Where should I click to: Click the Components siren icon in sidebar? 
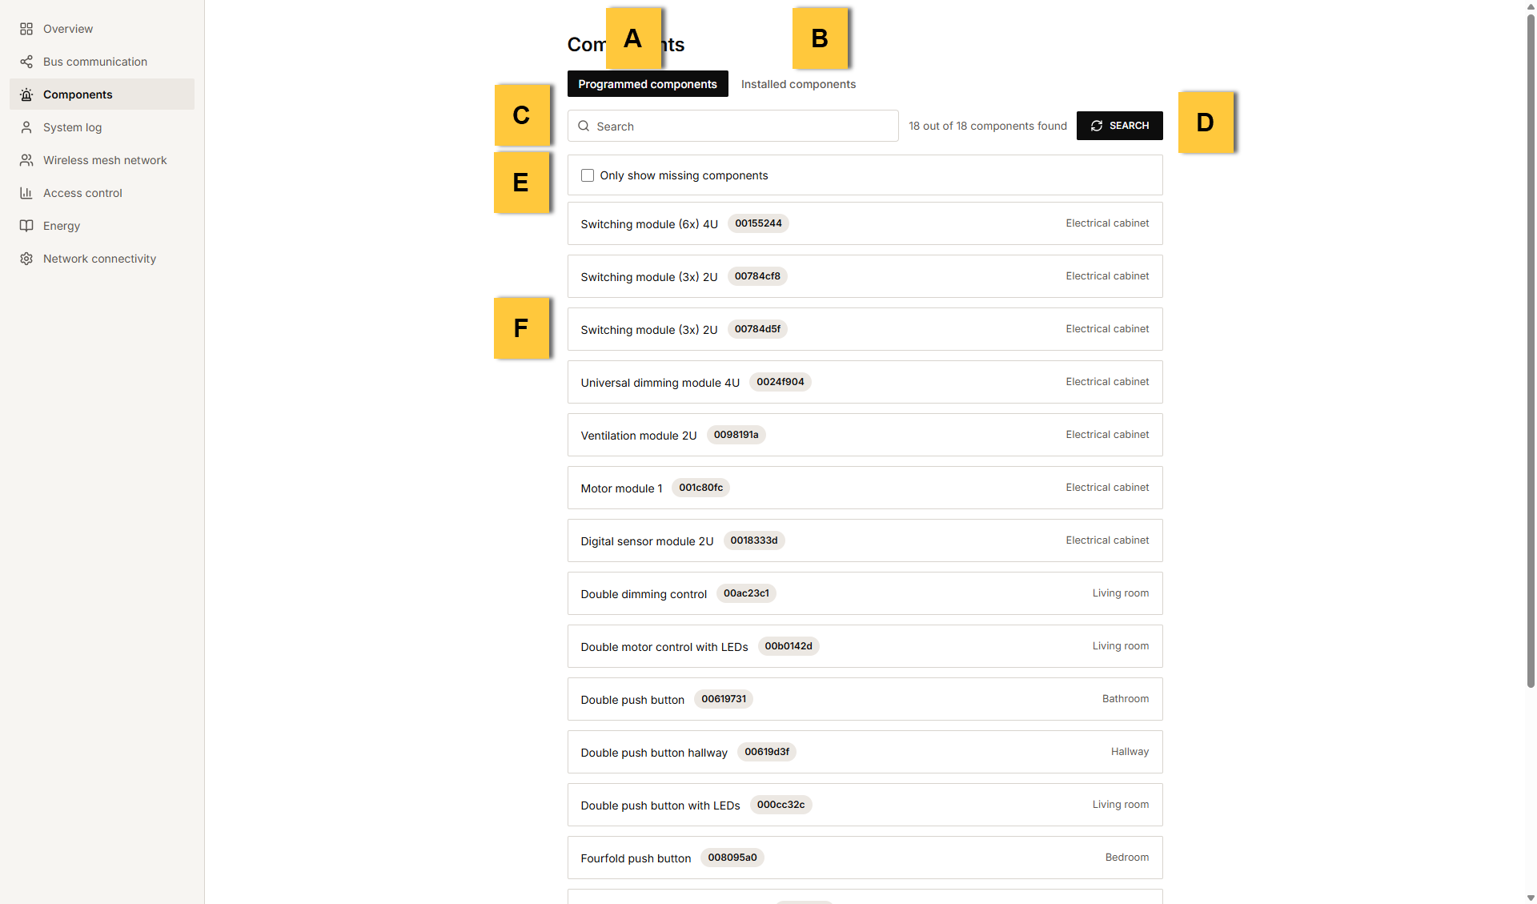point(26,94)
